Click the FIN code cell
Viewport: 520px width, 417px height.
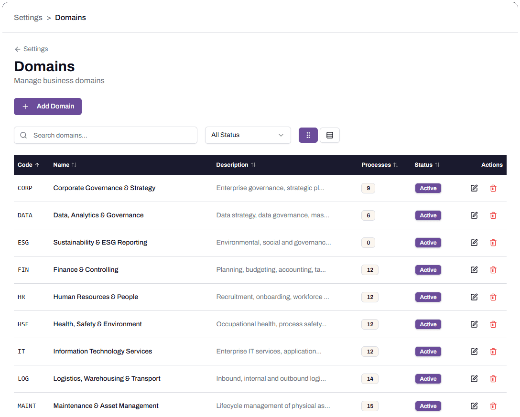[x=23, y=270]
